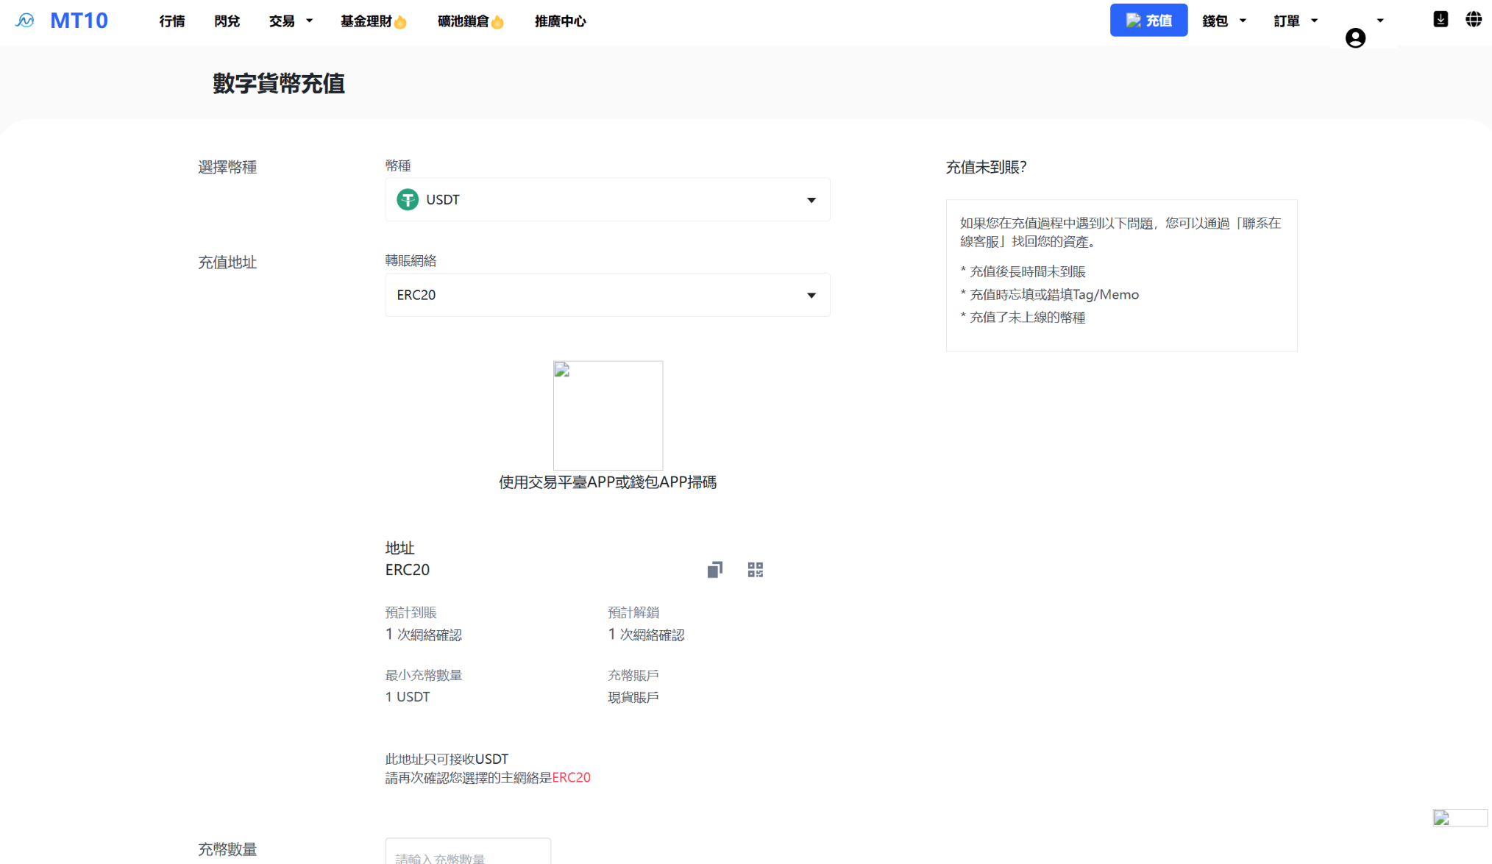The height and width of the screenshot is (864, 1492).
Task: Click the 使用交易平臺APP或錢包APP掃碼 caption
Action: point(608,482)
